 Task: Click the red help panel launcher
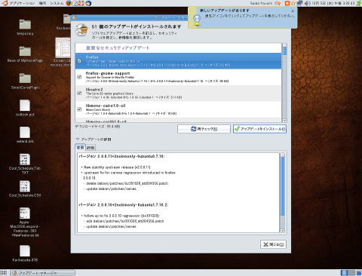pos(81,3)
